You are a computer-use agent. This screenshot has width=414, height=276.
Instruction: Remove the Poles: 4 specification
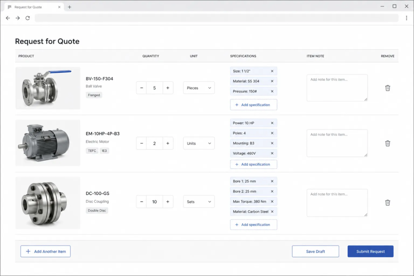pyautogui.click(x=272, y=133)
